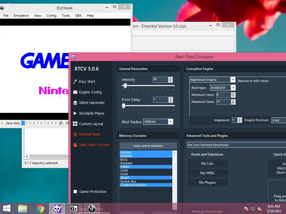Select BizHawk save slot 2
The width and height of the screenshot is (286, 214).
click(27, 123)
